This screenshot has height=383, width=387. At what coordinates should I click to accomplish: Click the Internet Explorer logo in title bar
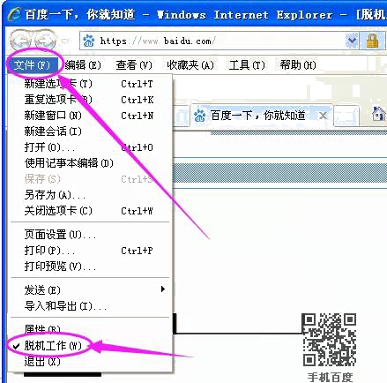tap(15, 14)
